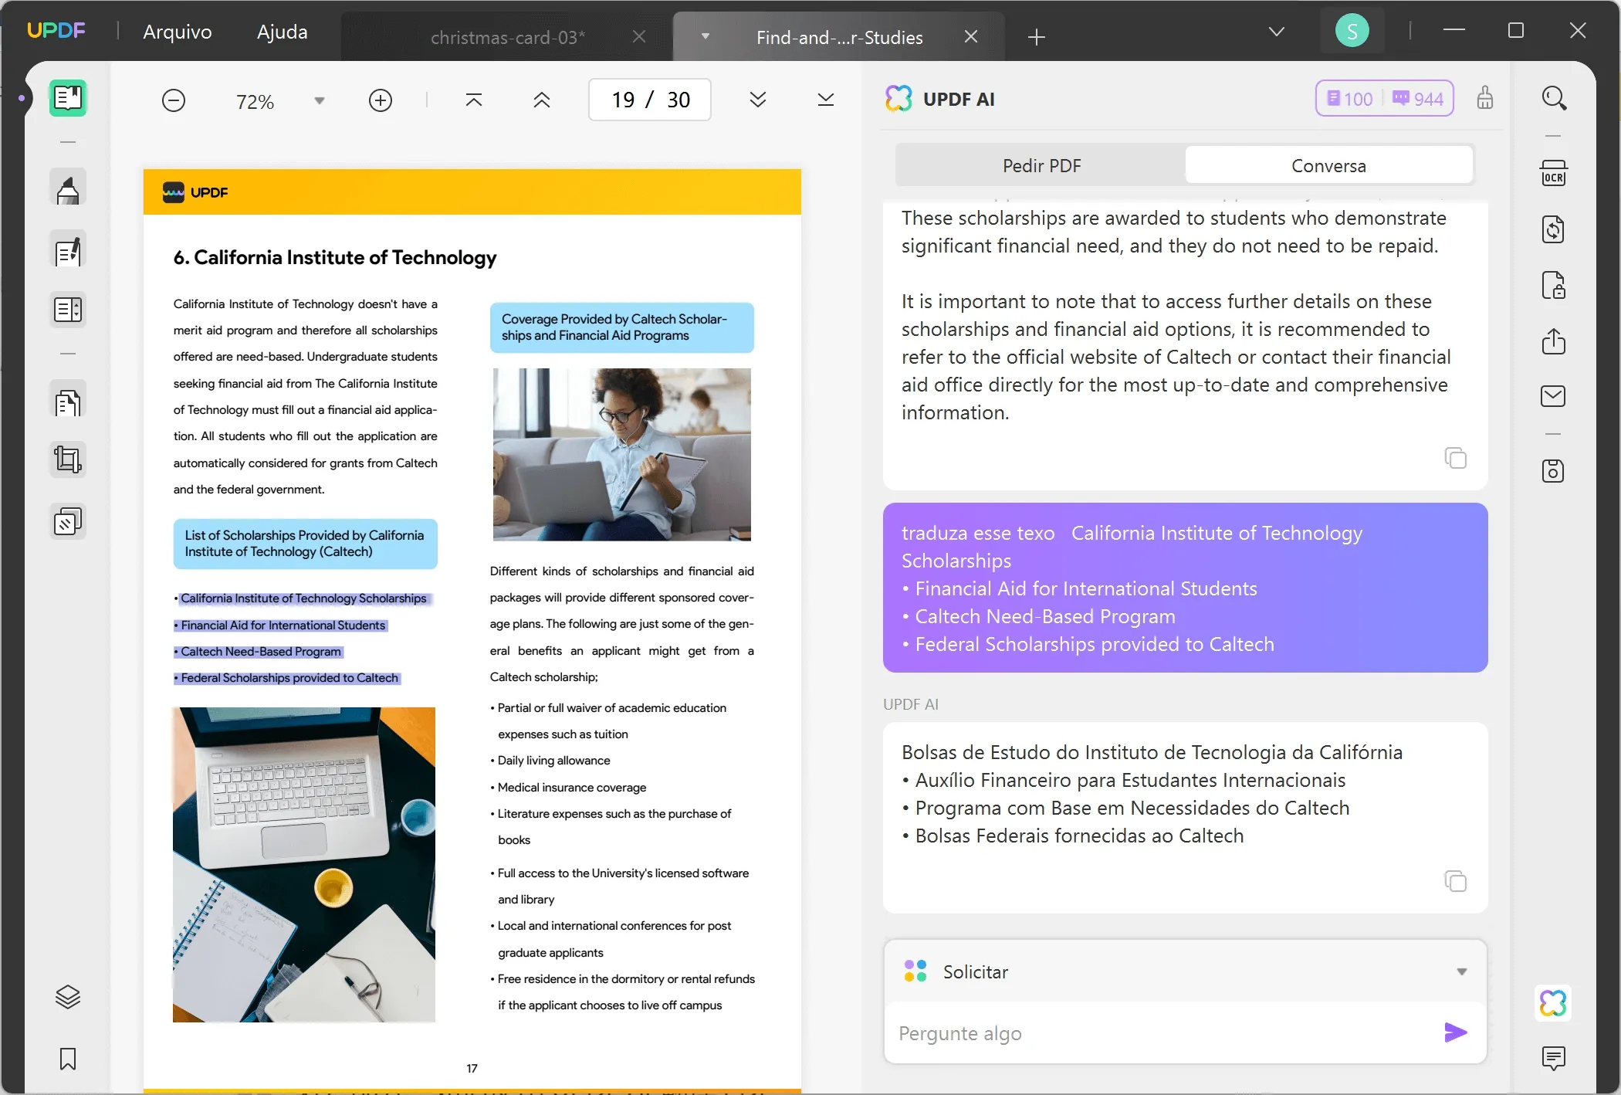This screenshot has height=1095, width=1621.
Task: Jump to the last page
Action: pyautogui.click(x=826, y=100)
